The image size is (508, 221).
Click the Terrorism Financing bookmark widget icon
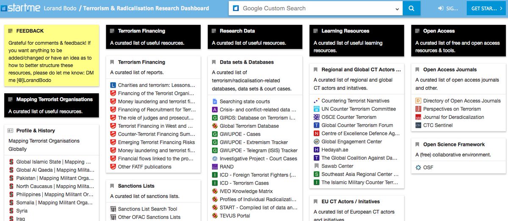[x=113, y=62]
